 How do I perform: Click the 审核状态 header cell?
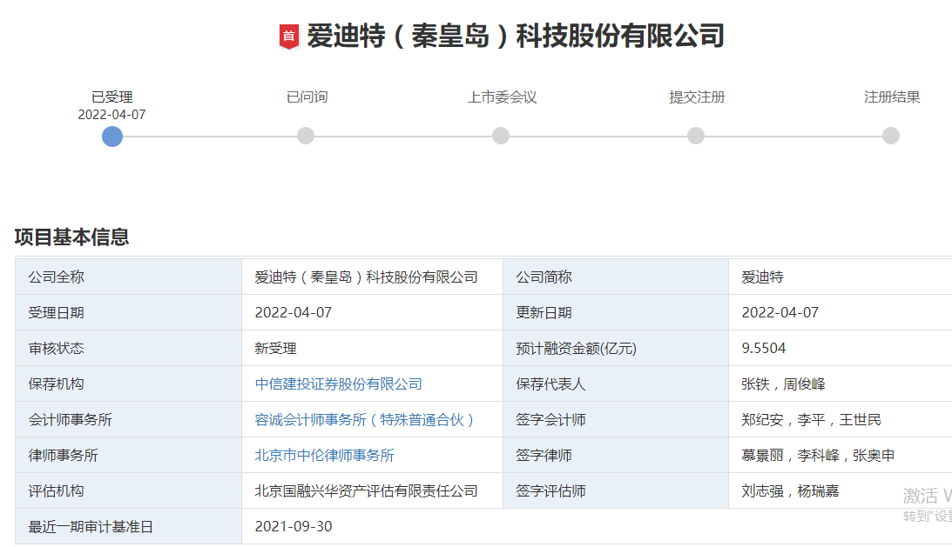click(x=128, y=349)
